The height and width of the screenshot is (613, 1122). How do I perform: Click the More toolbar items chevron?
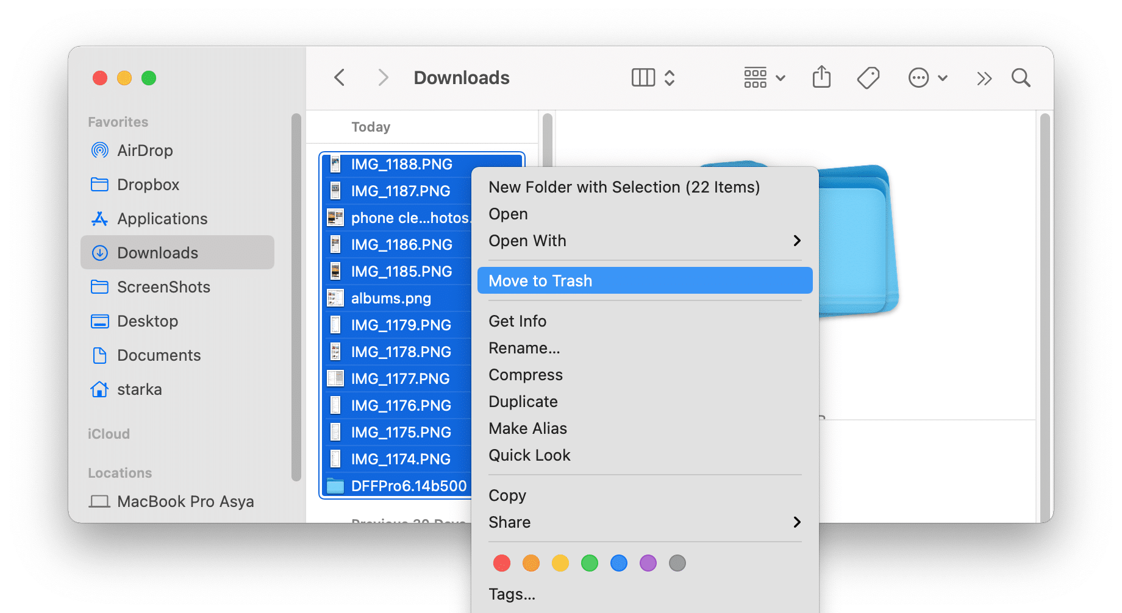click(x=983, y=78)
